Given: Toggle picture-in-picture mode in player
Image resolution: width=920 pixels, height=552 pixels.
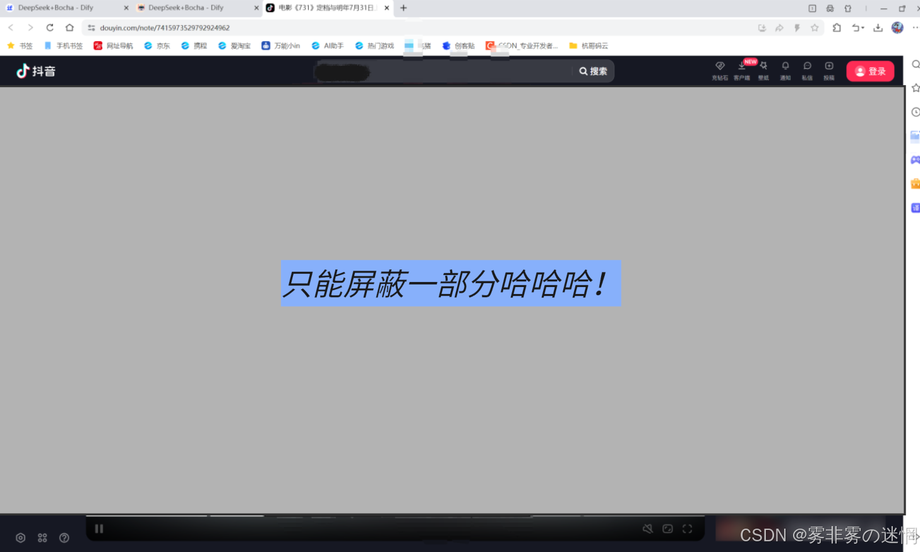Looking at the screenshot, I should pyautogui.click(x=667, y=529).
